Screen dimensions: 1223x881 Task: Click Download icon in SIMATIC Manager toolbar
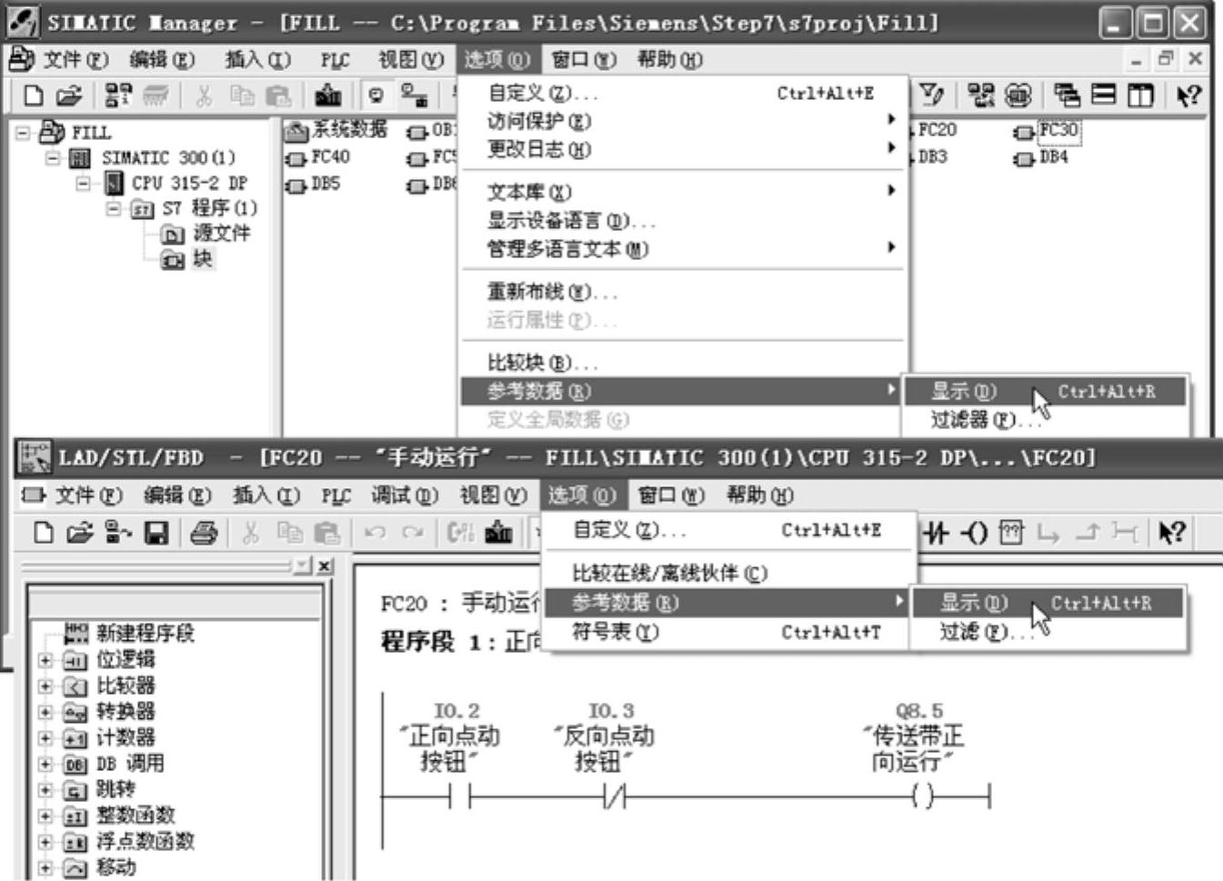click(x=328, y=95)
